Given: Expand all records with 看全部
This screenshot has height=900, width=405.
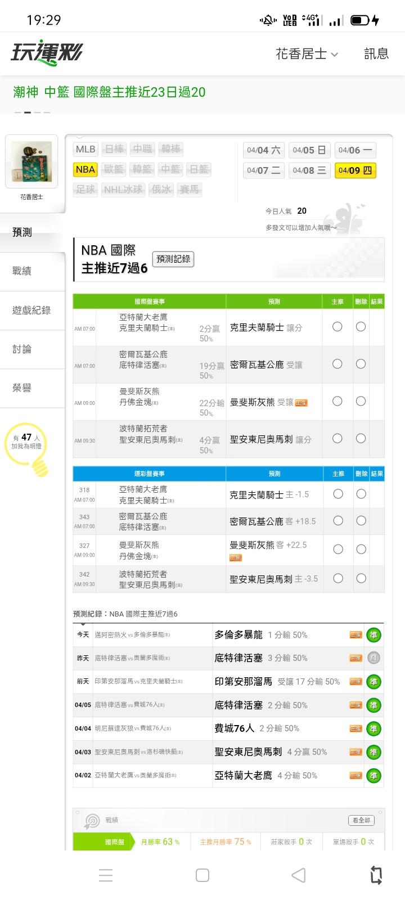Looking at the screenshot, I should pyautogui.click(x=361, y=820).
